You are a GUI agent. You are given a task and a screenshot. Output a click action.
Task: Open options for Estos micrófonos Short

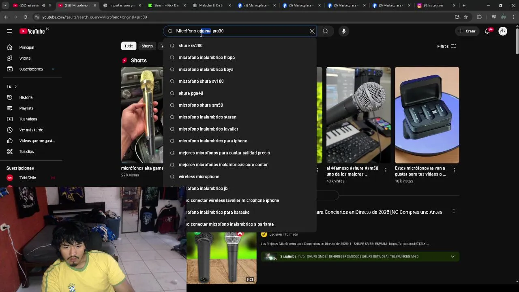coord(454,170)
